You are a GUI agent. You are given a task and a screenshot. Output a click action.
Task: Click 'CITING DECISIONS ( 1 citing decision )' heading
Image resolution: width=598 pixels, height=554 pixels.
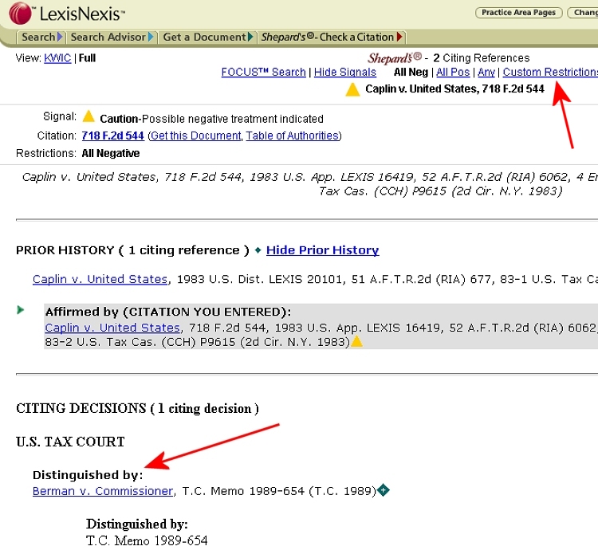pyautogui.click(x=137, y=409)
